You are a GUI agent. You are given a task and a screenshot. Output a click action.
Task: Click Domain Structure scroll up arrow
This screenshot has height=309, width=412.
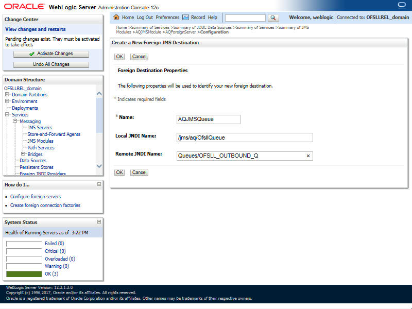(x=99, y=94)
